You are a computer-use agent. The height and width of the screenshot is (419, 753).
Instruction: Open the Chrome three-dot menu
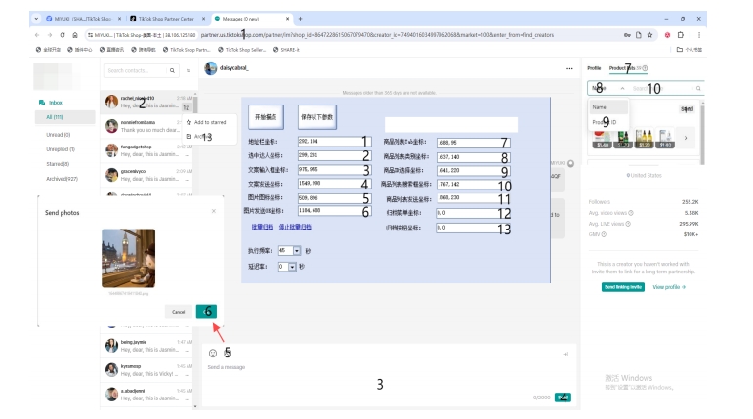click(699, 35)
